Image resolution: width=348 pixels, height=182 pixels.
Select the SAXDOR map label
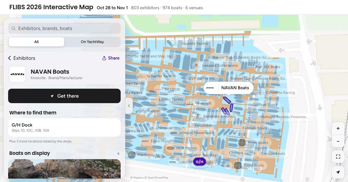(172, 90)
